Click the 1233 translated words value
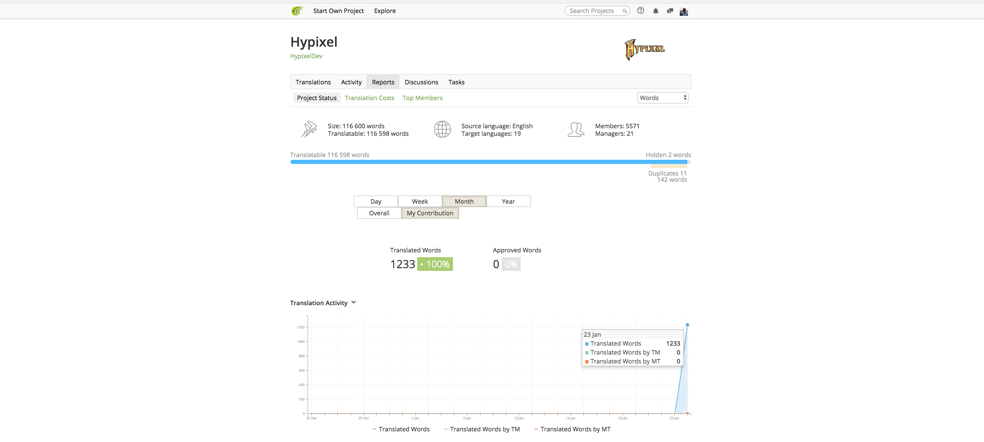Viewport: 984px width, 442px height. point(402,265)
